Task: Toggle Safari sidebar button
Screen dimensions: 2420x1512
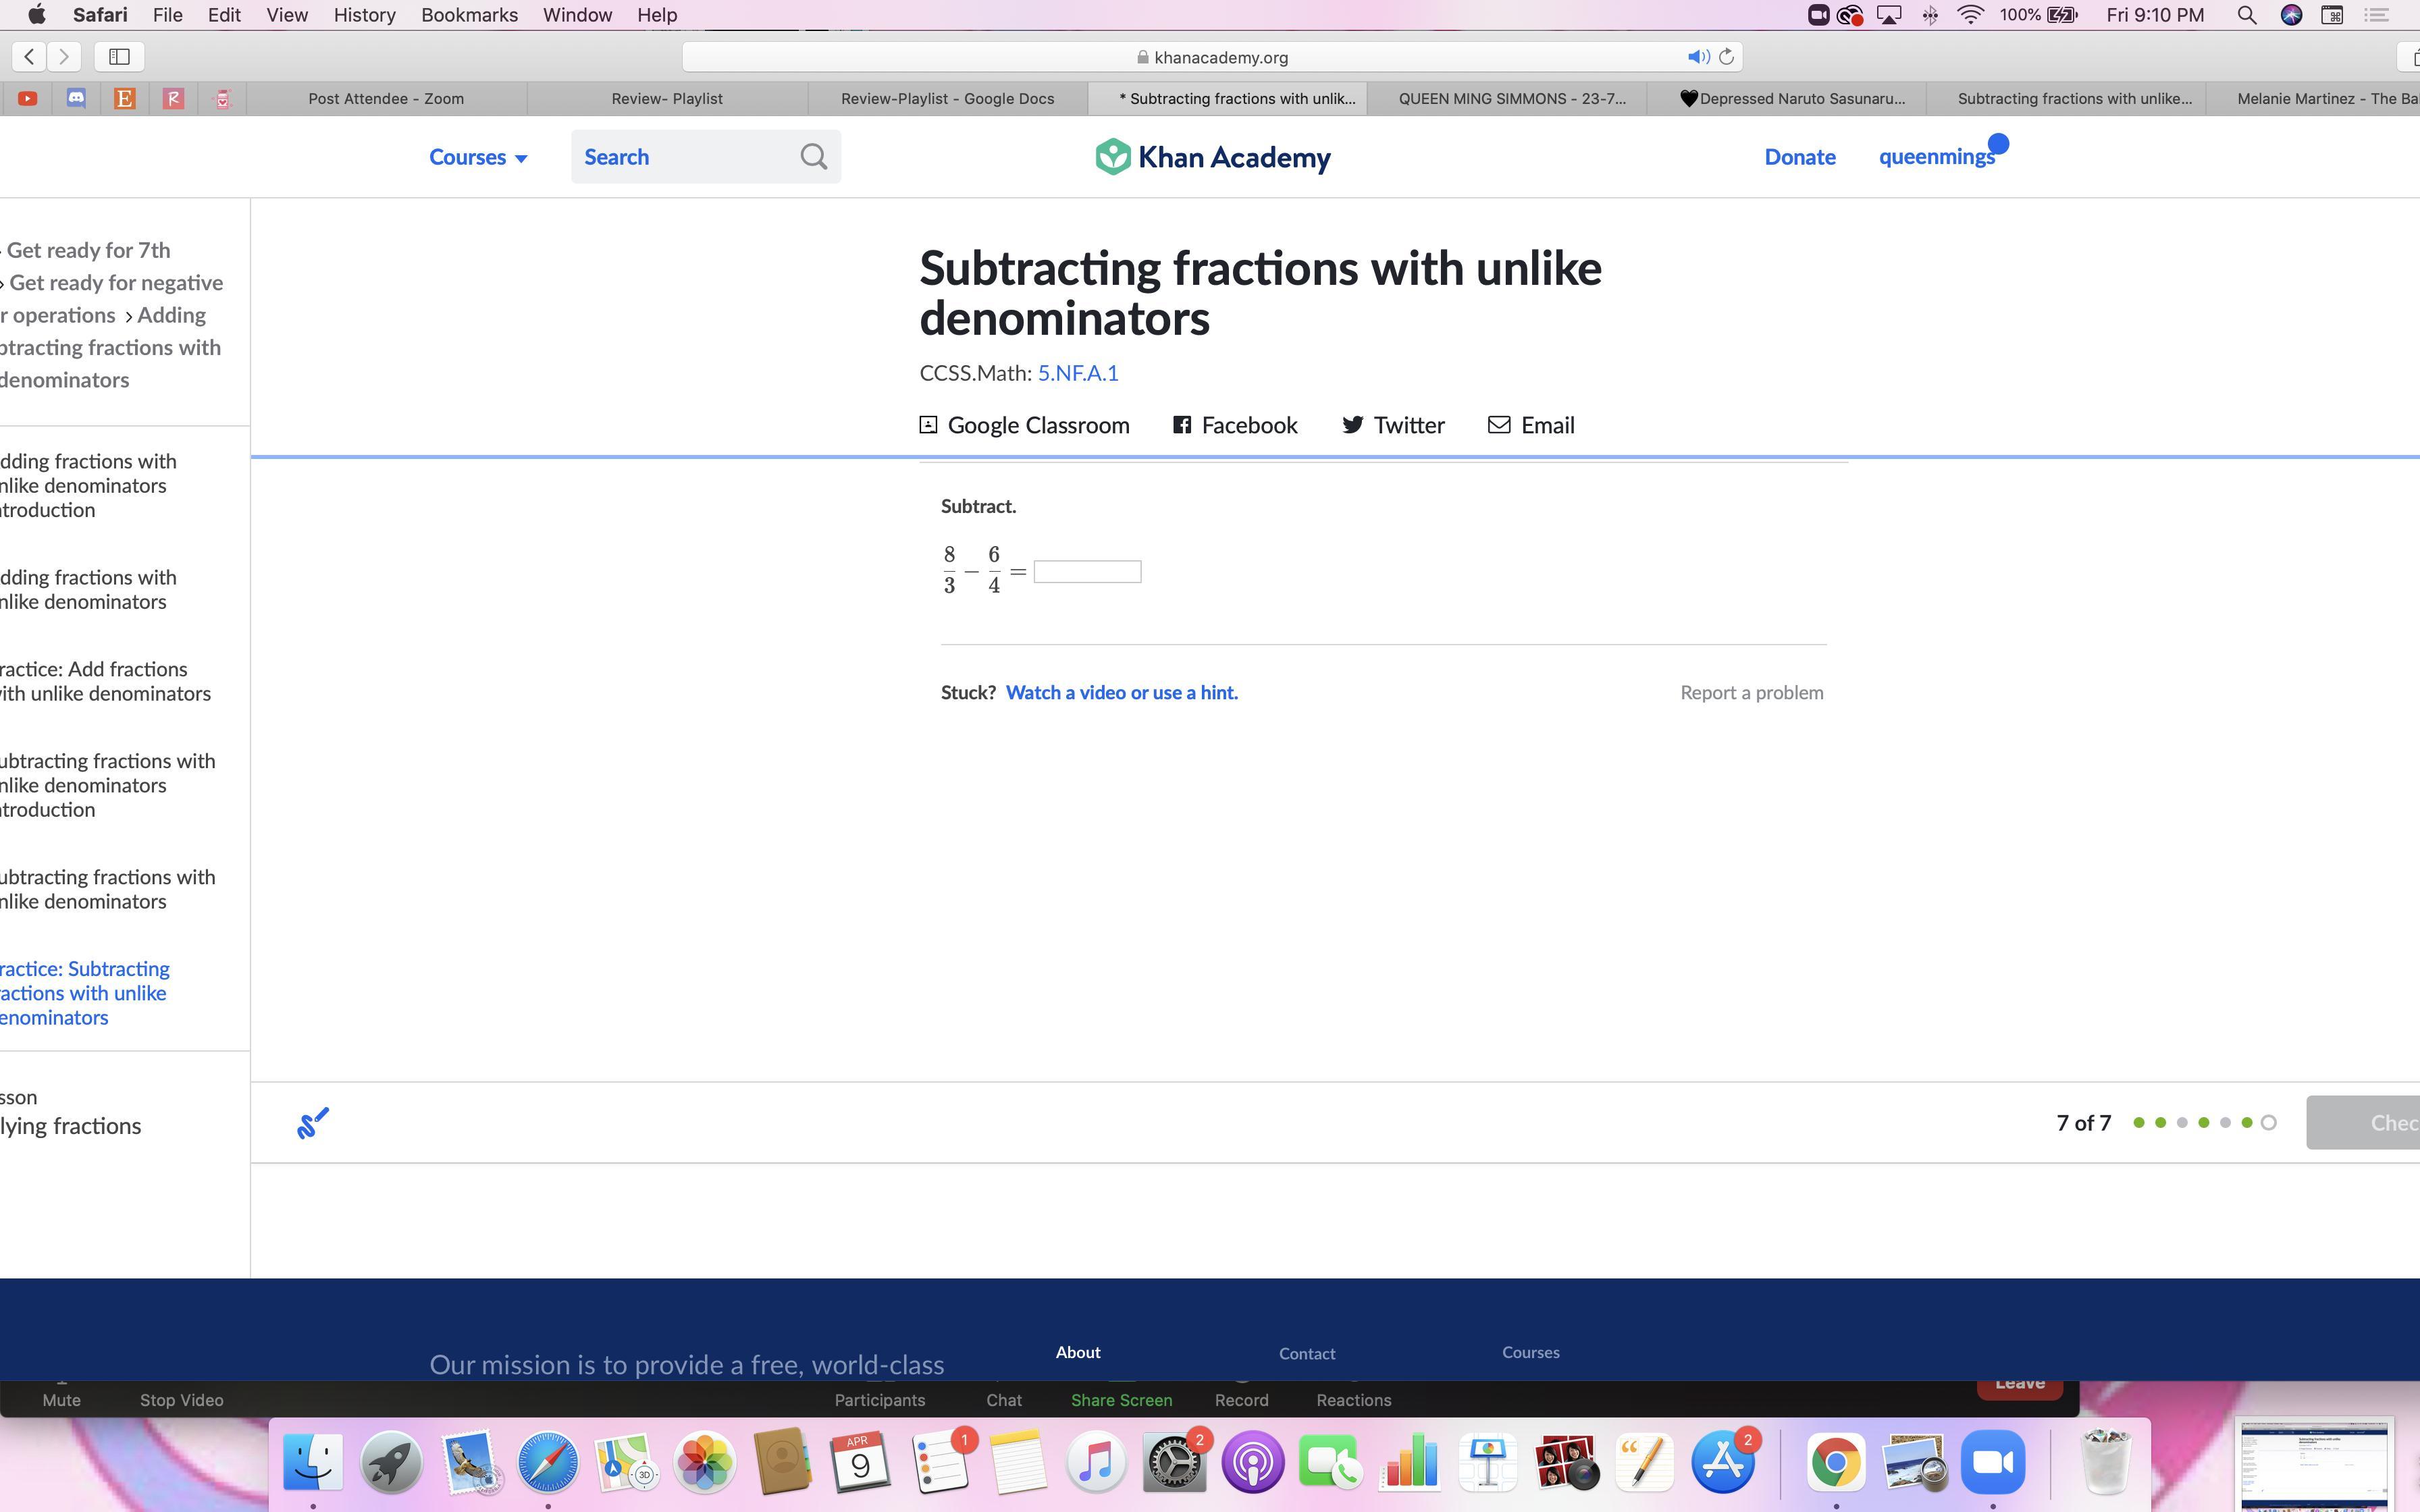Action: 119,57
